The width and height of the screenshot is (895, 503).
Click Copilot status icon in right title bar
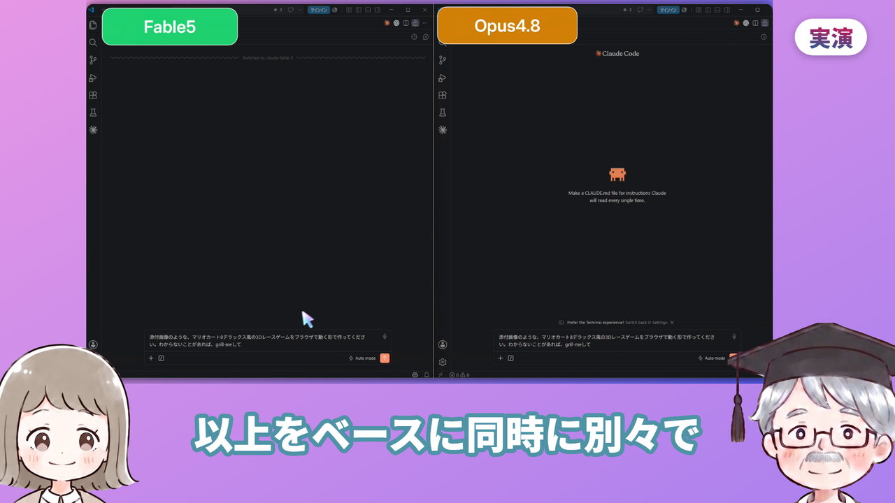pyautogui.click(x=684, y=10)
